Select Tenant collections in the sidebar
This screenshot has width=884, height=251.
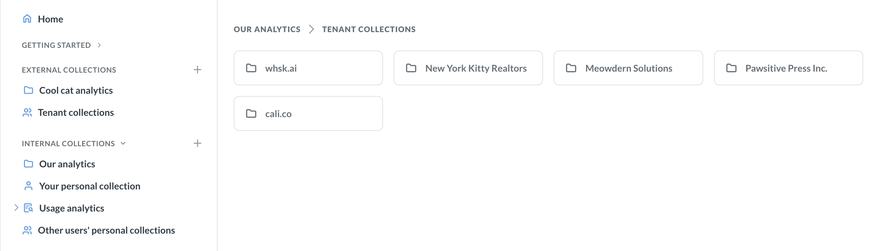pyautogui.click(x=76, y=112)
